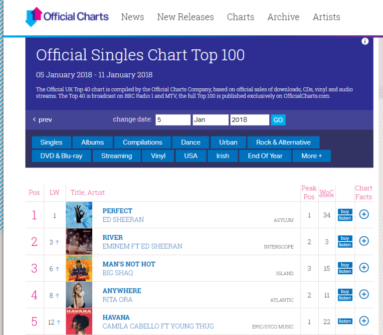Open chart facts plus icon for Havana
The width and height of the screenshot is (383, 335).
364,321
